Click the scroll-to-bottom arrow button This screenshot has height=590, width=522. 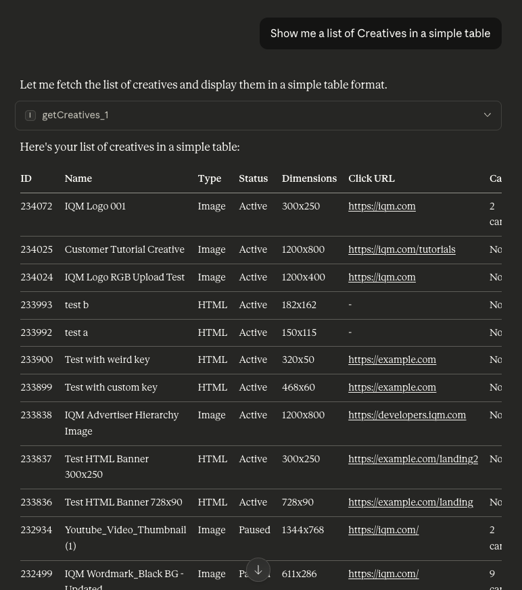(x=258, y=570)
